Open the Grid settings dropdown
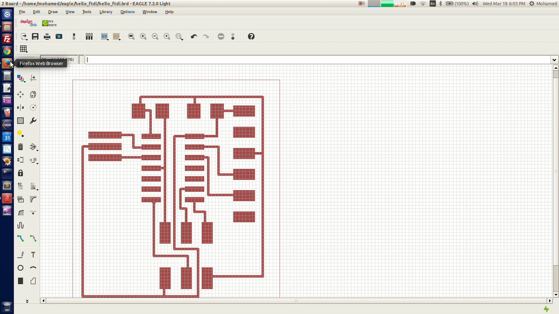The height and width of the screenshot is (314, 559). click(23, 49)
